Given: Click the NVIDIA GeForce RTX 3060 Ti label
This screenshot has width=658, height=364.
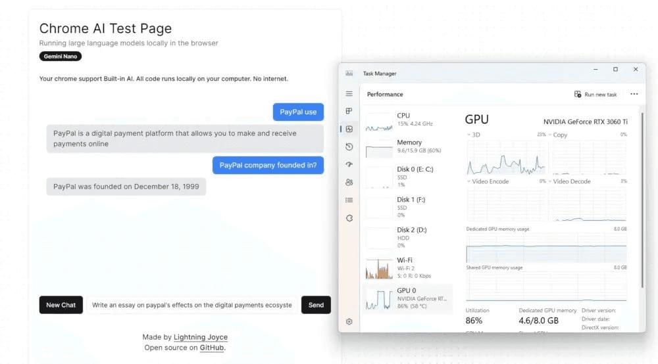Looking at the screenshot, I should tap(586, 122).
